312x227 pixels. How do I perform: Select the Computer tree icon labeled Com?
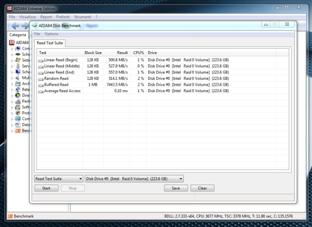pyautogui.click(x=18, y=49)
